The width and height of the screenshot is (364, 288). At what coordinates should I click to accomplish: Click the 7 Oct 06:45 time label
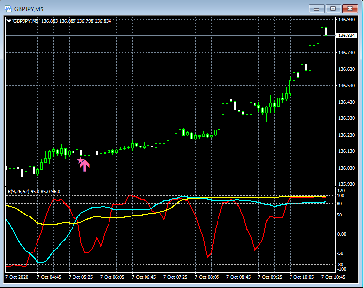coord(144,277)
